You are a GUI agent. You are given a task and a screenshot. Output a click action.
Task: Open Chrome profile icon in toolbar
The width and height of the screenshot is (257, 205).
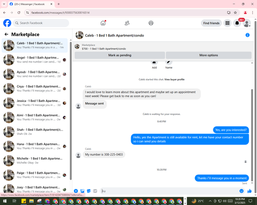(x=245, y=12)
